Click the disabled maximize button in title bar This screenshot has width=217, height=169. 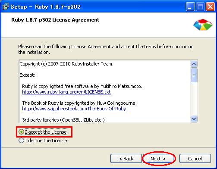point(200,7)
